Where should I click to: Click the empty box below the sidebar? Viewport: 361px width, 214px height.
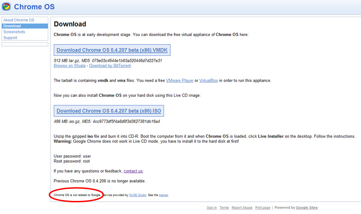point(25,44)
